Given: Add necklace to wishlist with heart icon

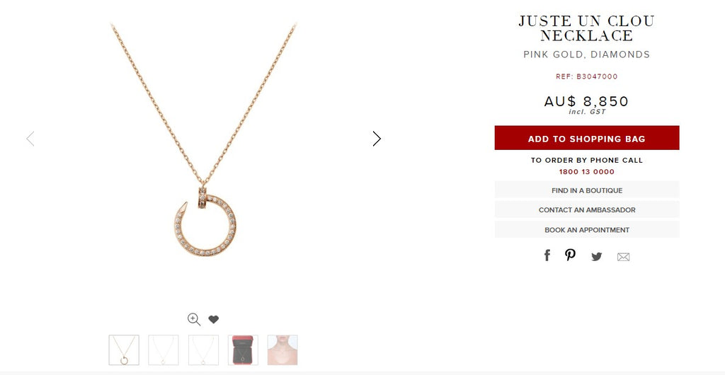Looking at the screenshot, I should 213,319.
